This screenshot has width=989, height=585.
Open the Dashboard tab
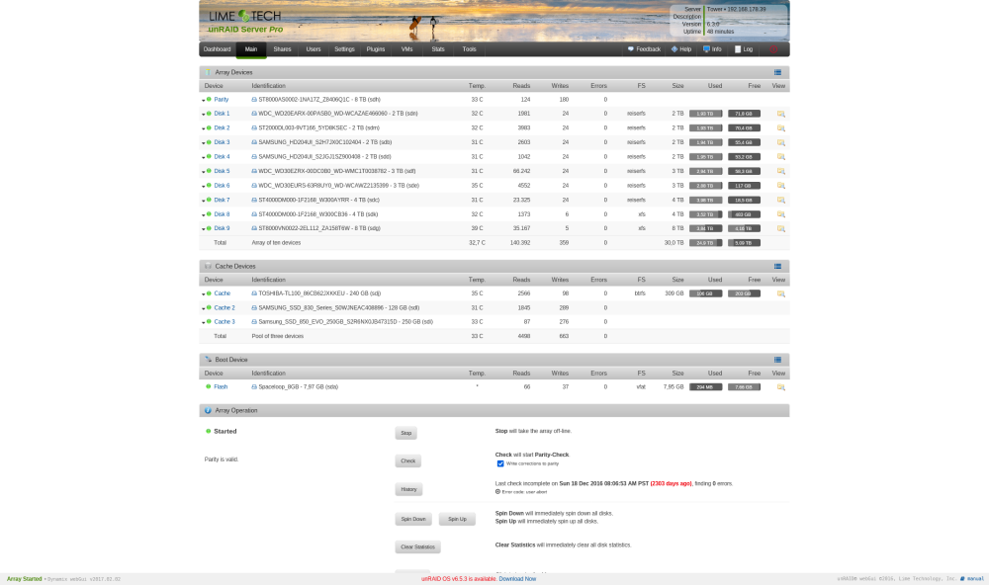point(217,49)
